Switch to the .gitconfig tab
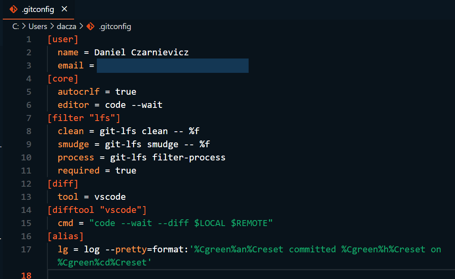Screen dimensions: 455x279 click(38, 9)
